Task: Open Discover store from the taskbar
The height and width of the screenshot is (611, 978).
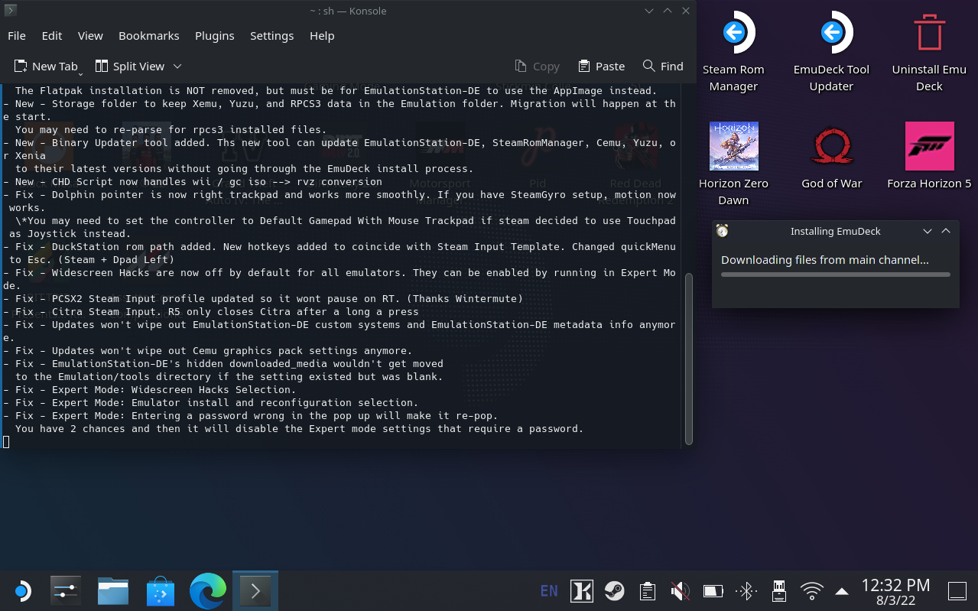Action: coord(161,590)
